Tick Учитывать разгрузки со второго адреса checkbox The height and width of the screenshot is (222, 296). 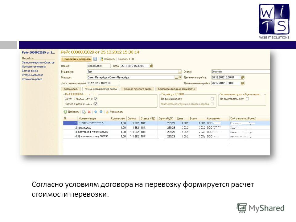click(212, 104)
